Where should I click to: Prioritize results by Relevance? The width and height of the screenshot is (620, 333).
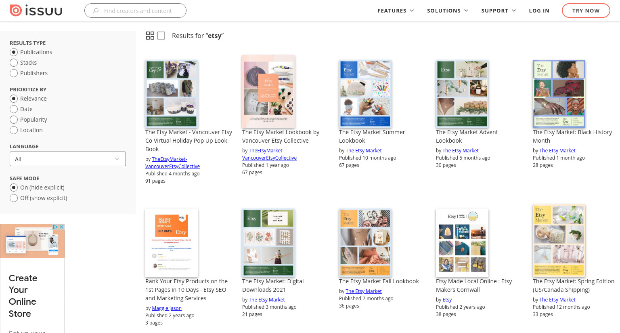pyautogui.click(x=14, y=99)
